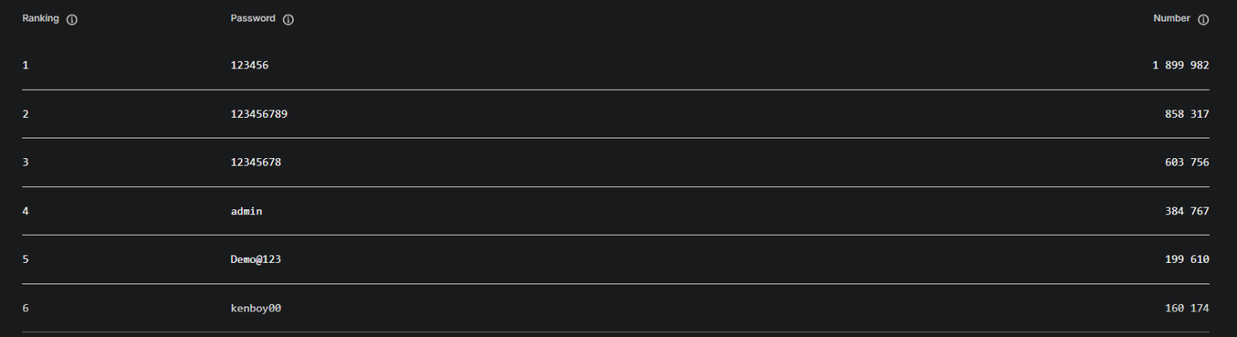The height and width of the screenshot is (337, 1237).
Task: Click the info icon beside Ranking header
Action: pos(72,20)
